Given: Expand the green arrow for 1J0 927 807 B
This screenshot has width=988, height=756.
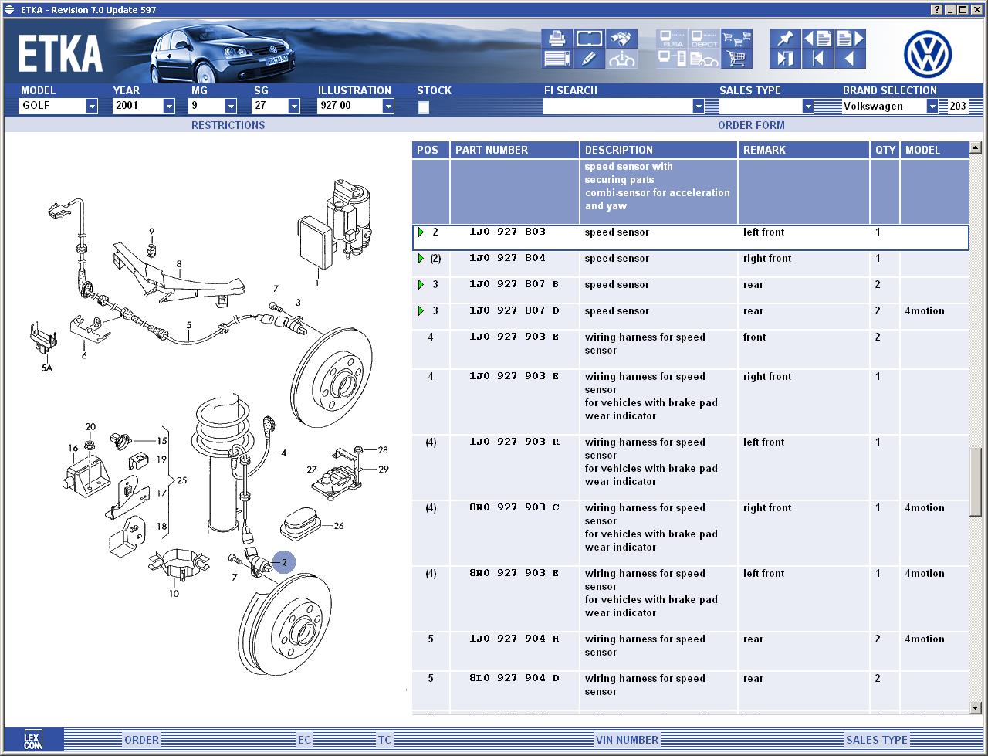Looking at the screenshot, I should pyautogui.click(x=421, y=284).
